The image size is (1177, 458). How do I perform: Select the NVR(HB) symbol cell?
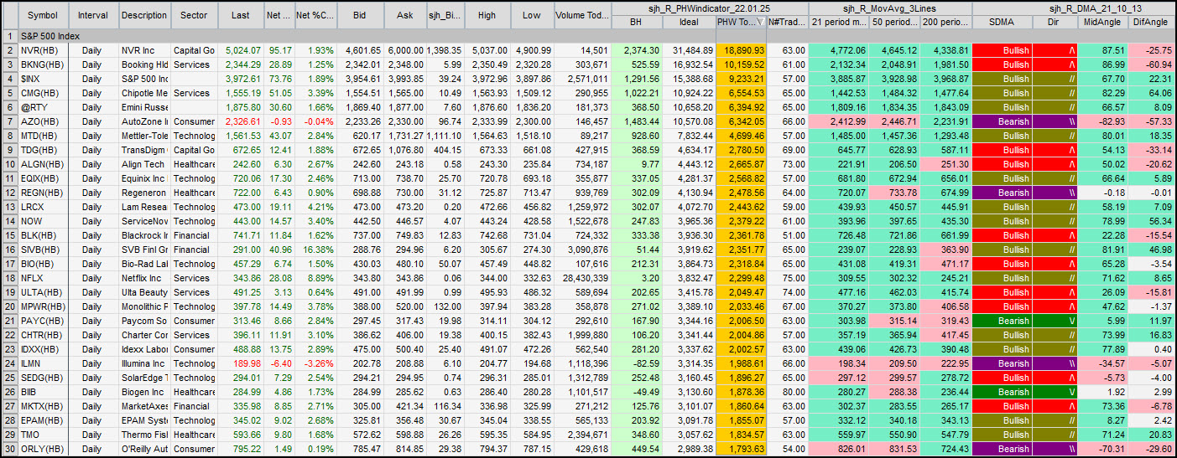pyautogui.click(x=42, y=50)
